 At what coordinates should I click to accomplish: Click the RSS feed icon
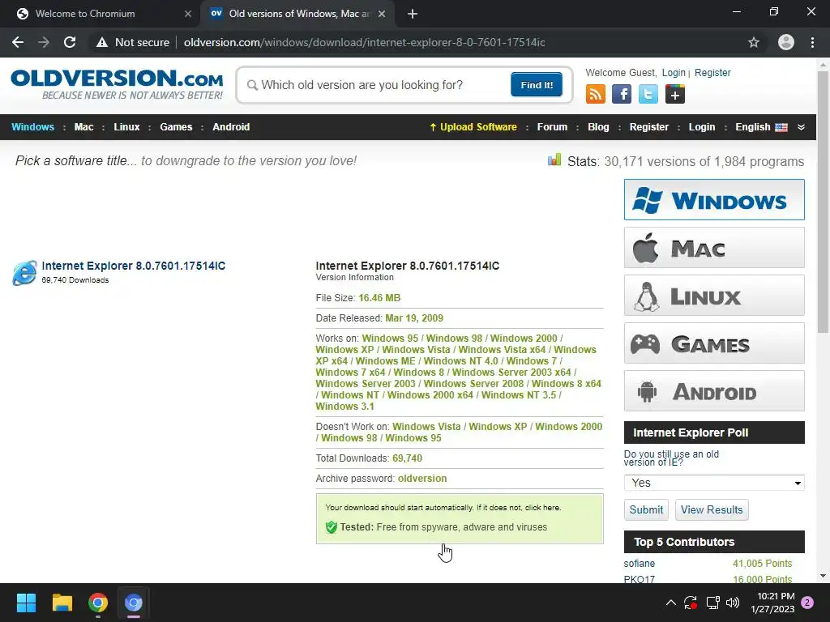tap(595, 94)
